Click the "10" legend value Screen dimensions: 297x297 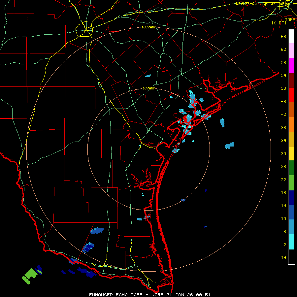283,218
